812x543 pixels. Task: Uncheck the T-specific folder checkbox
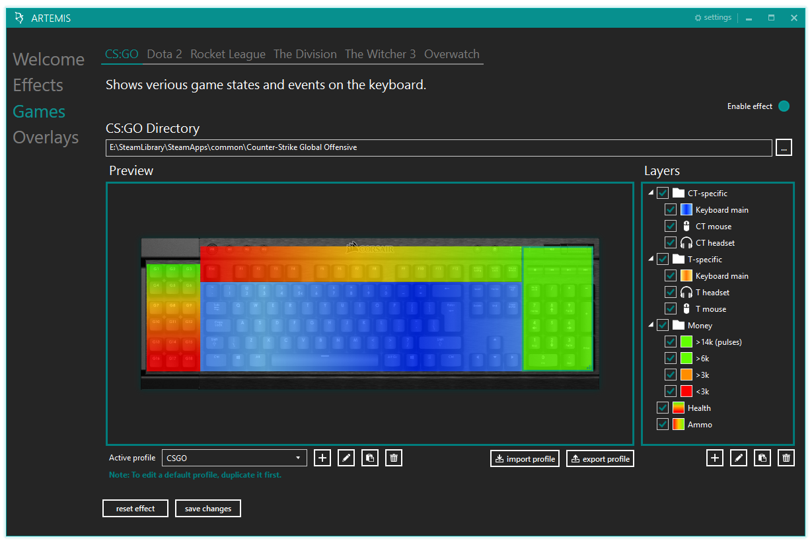click(x=663, y=259)
